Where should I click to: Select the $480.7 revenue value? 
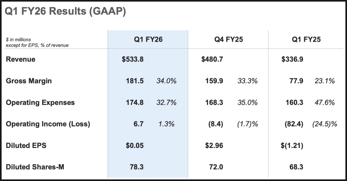[x=212, y=59]
